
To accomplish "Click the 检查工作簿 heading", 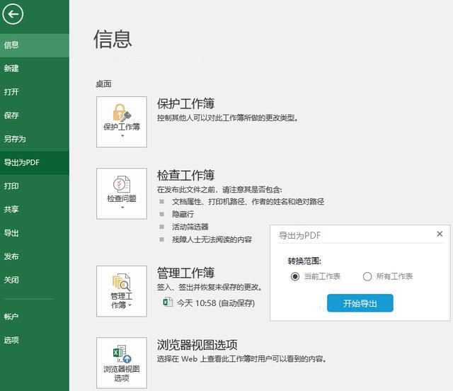I will 185,175.
